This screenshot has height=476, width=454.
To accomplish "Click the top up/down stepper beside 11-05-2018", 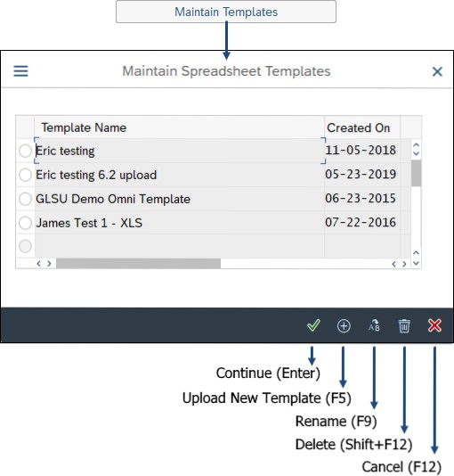I will pyautogui.click(x=416, y=149).
